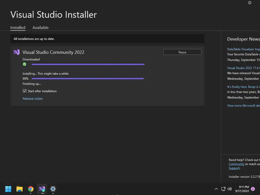Open the Support link

(234, 168)
